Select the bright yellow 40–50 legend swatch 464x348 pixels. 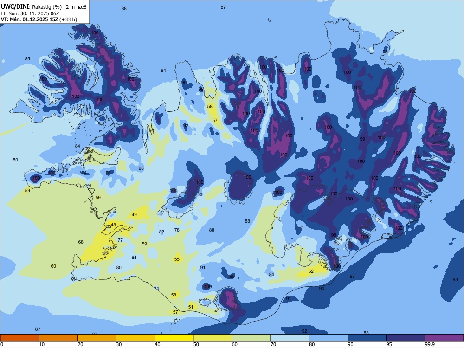tap(174, 338)
